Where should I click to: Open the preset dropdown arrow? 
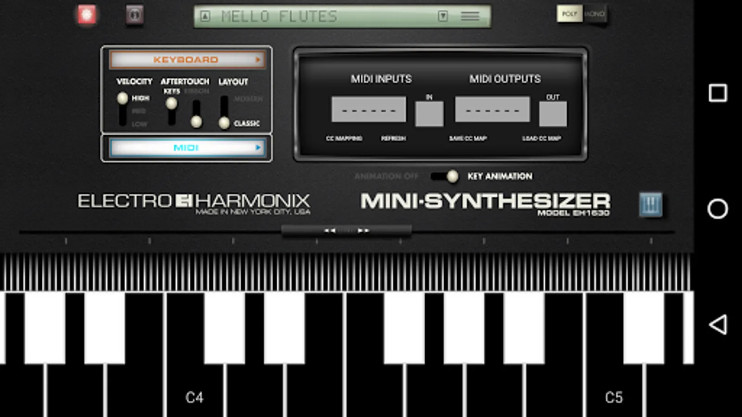pyautogui.click(x=443, y=17)
